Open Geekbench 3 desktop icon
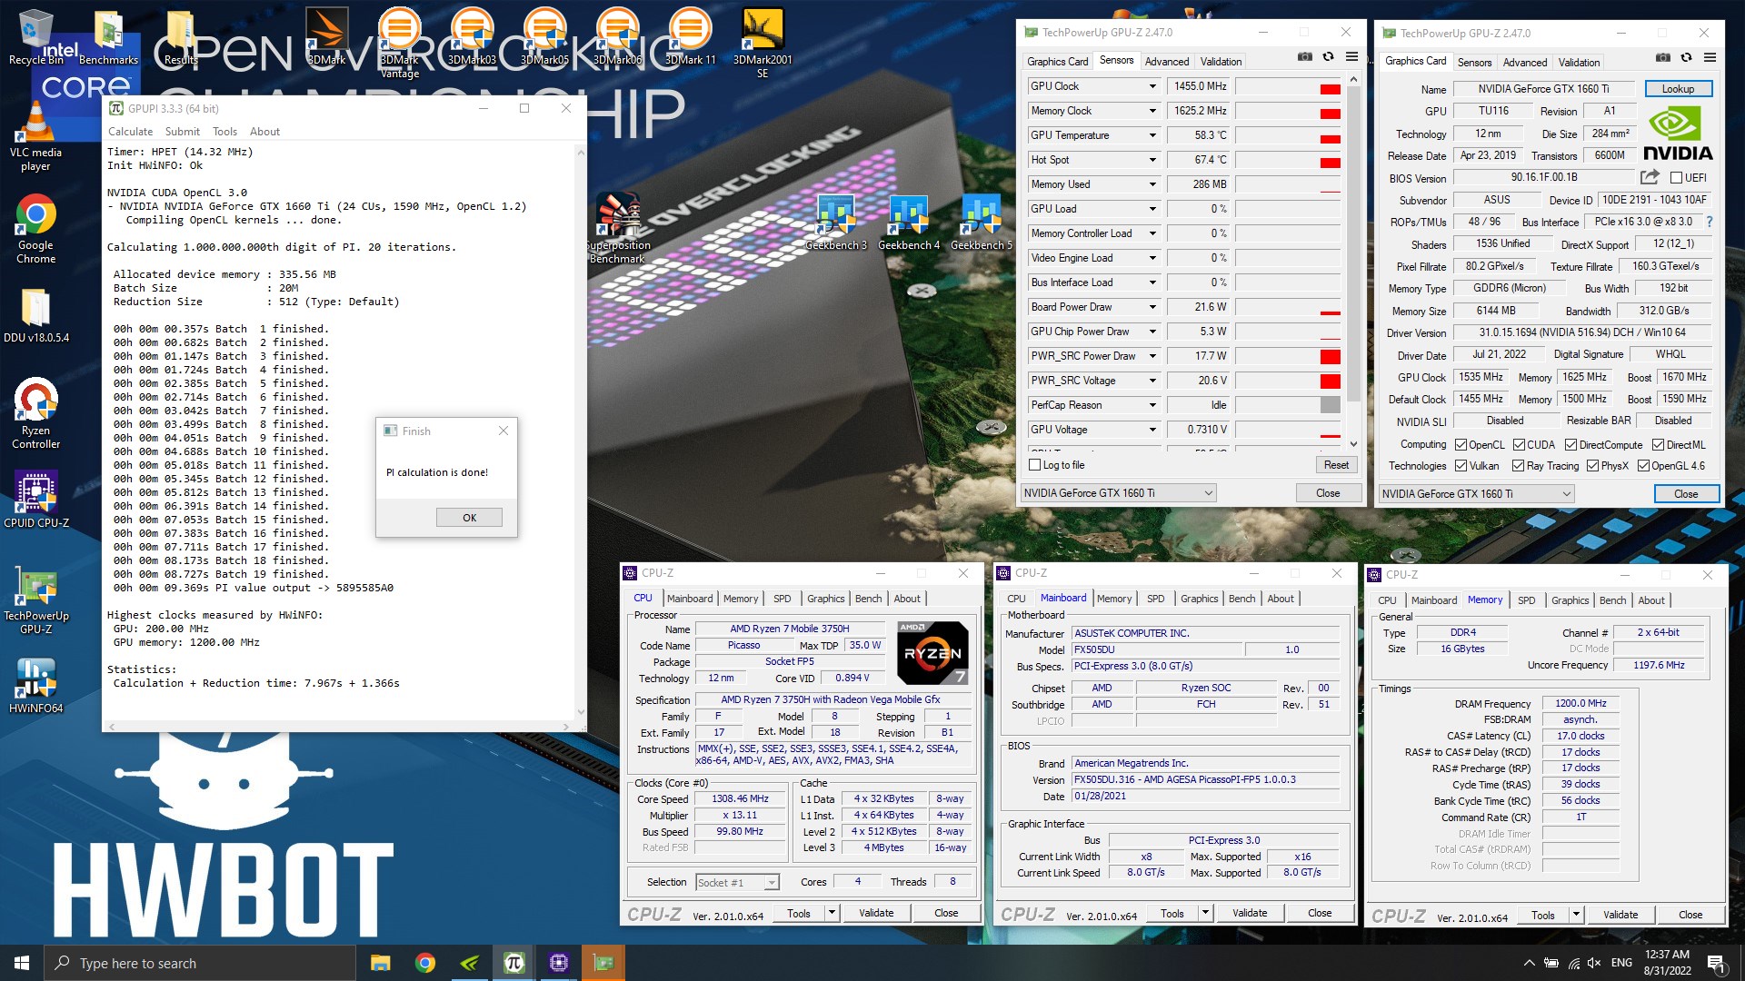 [x=835, y=223]
